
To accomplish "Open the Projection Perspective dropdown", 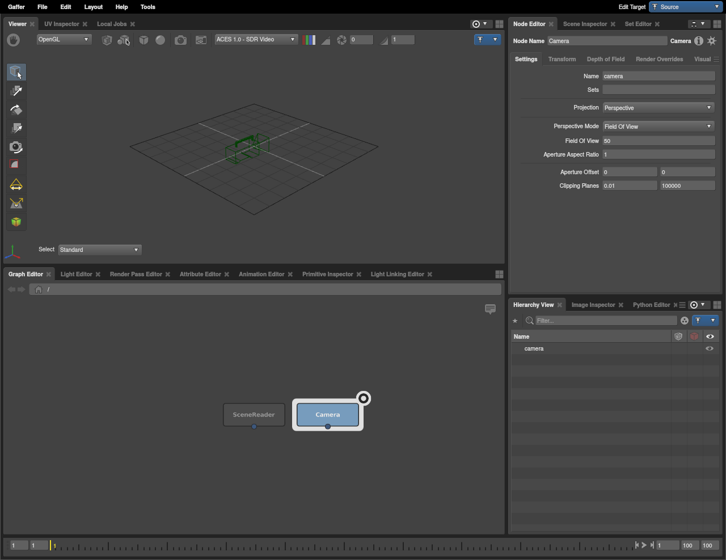I will point(659,108).
